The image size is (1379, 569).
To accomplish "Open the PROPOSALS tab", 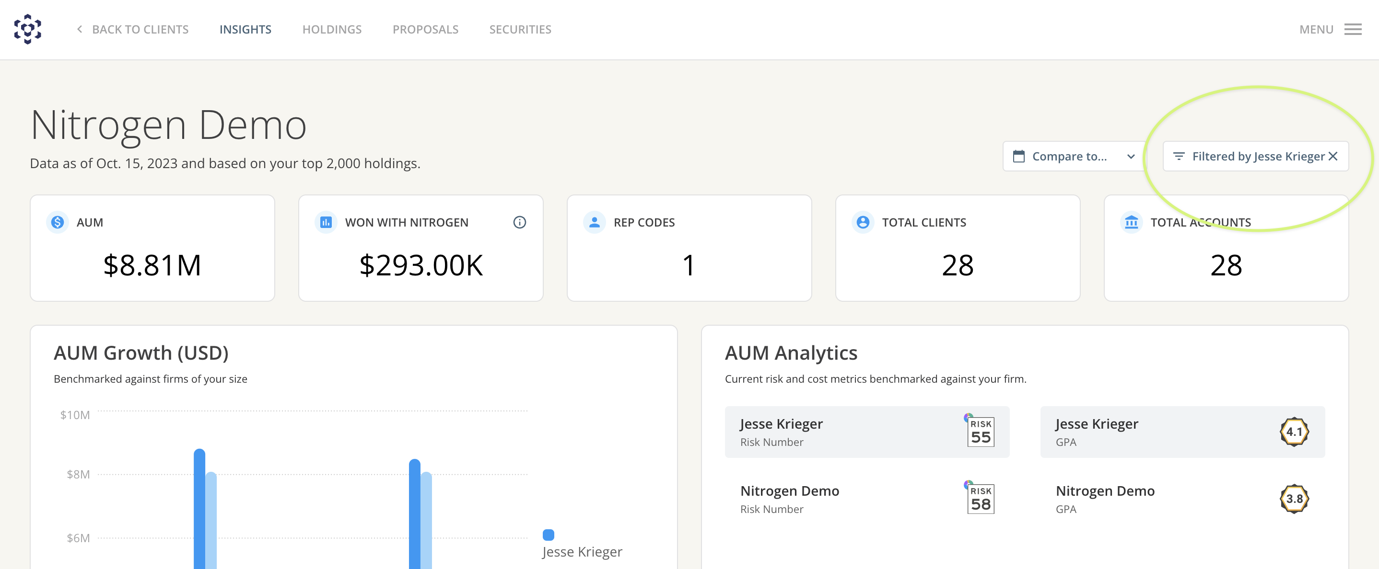I will tap(426, 29).
